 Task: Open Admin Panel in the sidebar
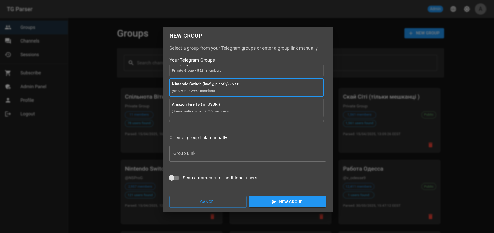(34, 87)
